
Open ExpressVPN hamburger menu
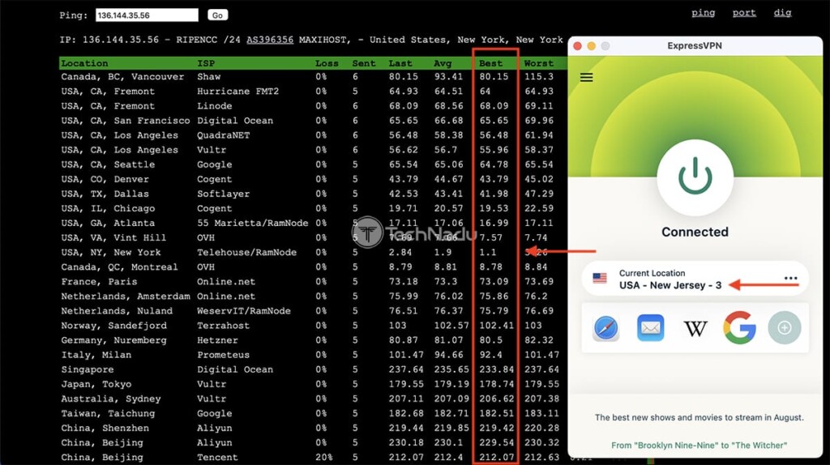coord(586,77)
